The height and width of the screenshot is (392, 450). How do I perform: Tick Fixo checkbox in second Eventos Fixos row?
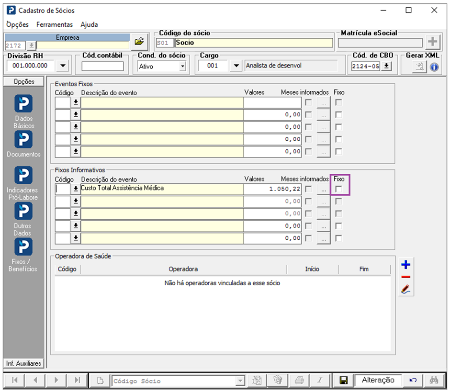pyautogui.click(x=338, y=115)
